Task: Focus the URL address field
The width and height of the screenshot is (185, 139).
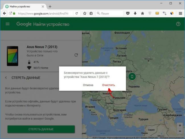Action: coord(45,13)
